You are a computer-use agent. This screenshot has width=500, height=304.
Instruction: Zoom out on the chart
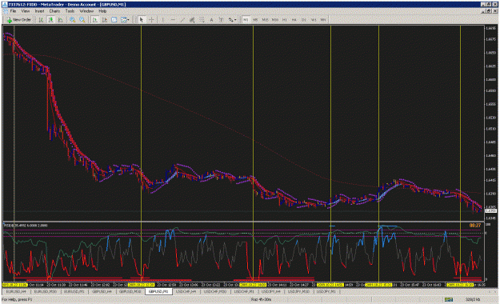point(82,20)
